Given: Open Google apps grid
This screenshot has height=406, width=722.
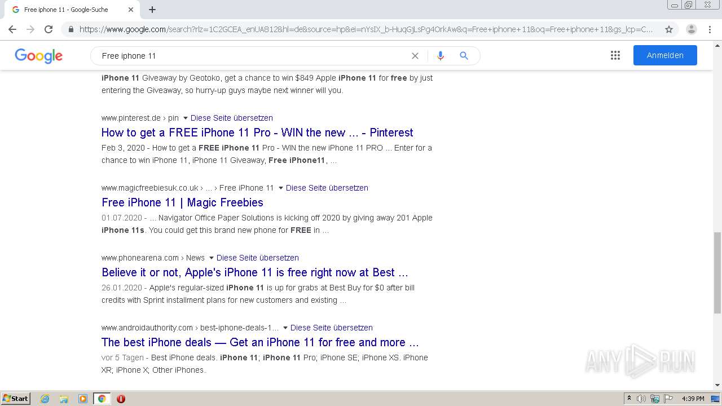Looking at the screenshot, I should [x=615, y=55].
